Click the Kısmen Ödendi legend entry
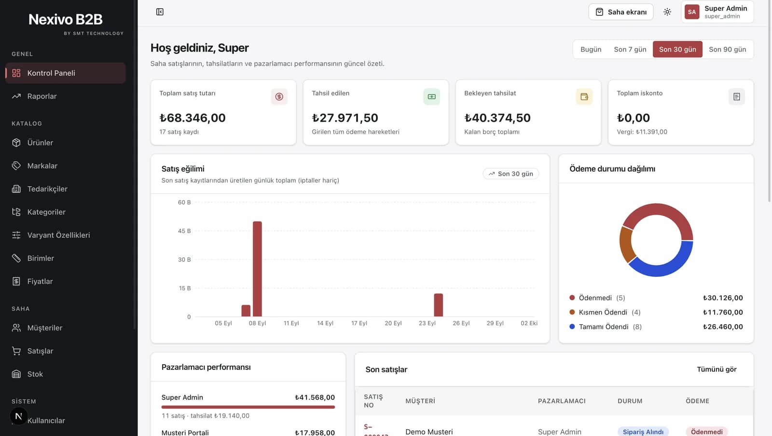 [x=656, y=312]
